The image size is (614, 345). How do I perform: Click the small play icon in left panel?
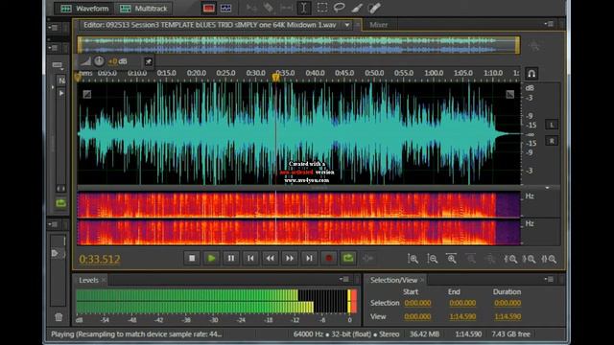[x=61, y=94]
